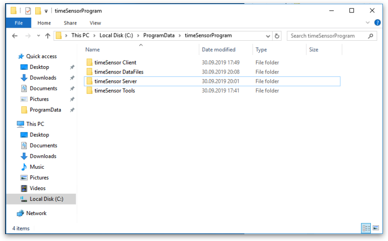
Task: Open Pictures under This PC
Action: [x=39, y=177]
